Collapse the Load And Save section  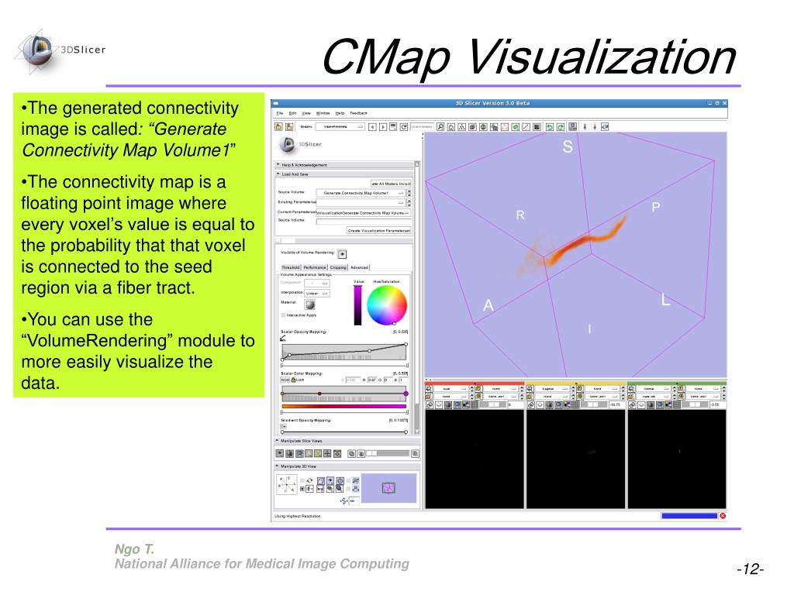[x=344, y=174]
